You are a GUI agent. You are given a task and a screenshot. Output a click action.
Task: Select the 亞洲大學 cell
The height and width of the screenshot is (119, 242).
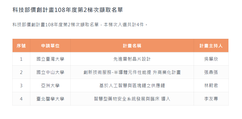50,85
